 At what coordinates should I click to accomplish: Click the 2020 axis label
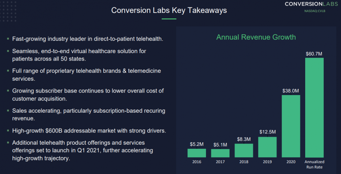(291, 162)
